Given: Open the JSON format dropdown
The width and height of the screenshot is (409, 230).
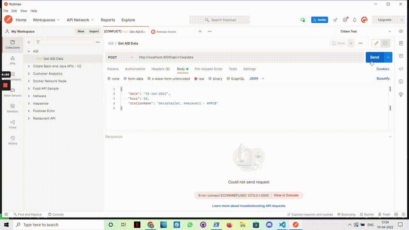Looking at the screenshot, I should click(256, 79).
